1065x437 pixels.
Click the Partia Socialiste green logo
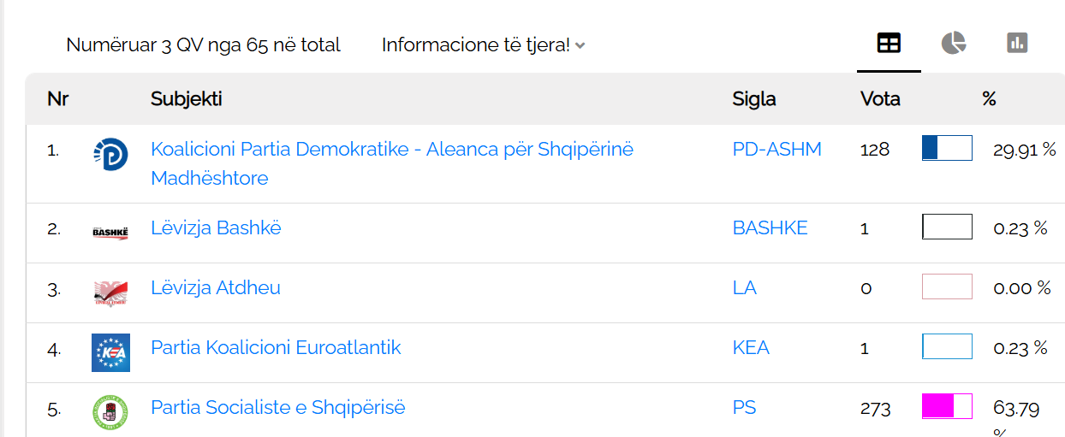coord(110,412)
